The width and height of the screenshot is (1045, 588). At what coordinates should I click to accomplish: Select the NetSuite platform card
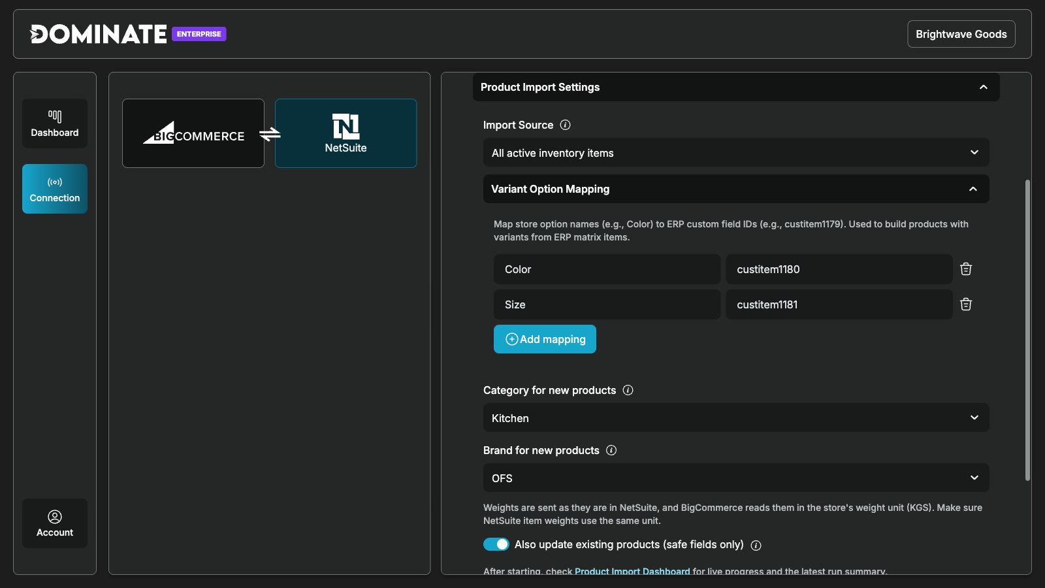pos(346,133)
